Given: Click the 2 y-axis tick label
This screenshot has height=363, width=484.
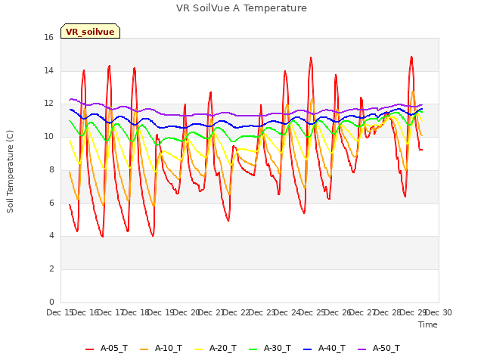Looking at the screenshot, I should [51, 269].
